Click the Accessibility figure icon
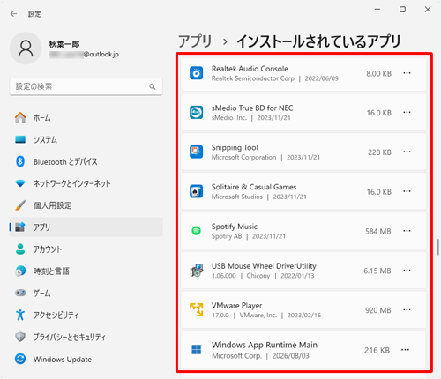This screenshot has height=379, width=441. (20, 315)
